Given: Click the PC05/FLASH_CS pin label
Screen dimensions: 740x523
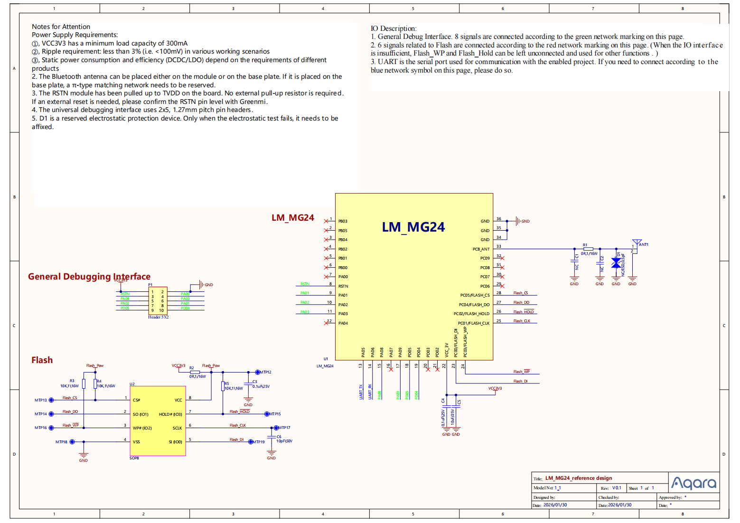Looking at the screenshot, I should tap(475, 295).
